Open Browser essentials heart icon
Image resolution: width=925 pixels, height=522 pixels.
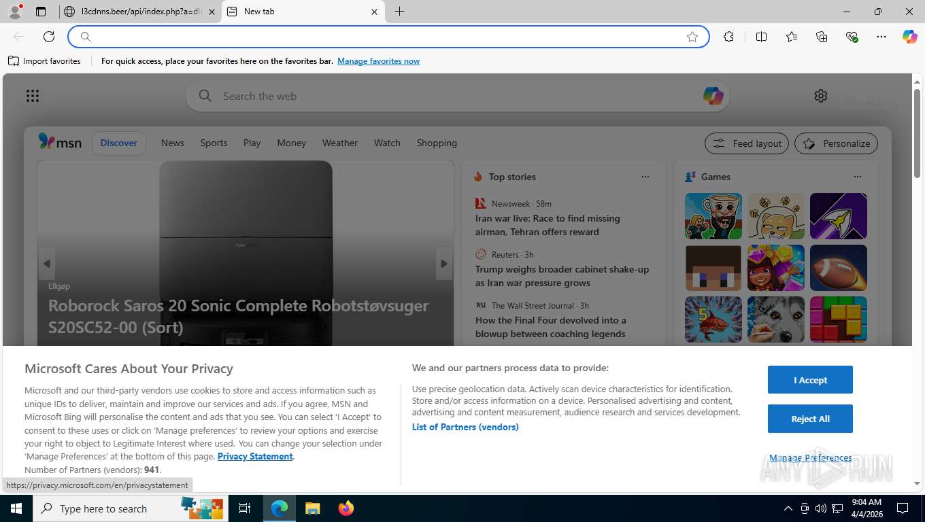(852, 37)
